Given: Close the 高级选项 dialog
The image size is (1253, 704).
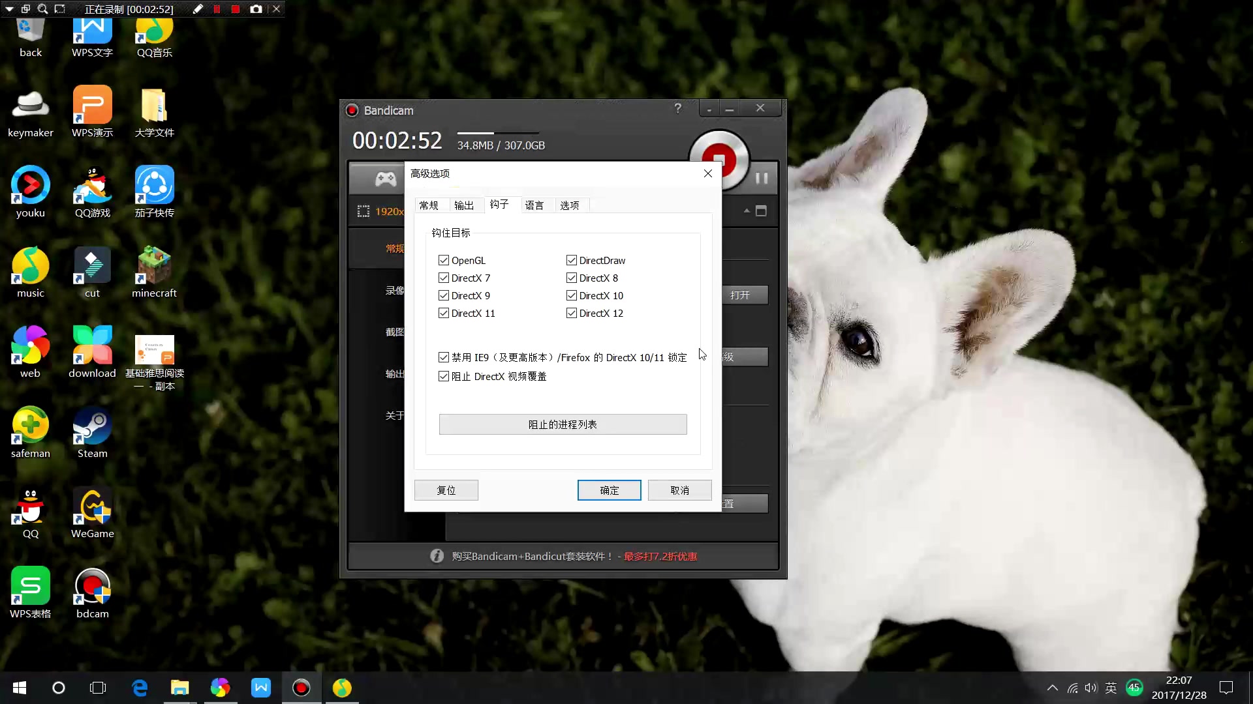Looking at the screenshot, I should [x=708, y=173].
